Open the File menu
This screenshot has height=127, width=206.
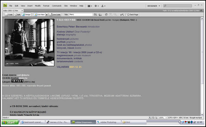[x=11, y=6]
